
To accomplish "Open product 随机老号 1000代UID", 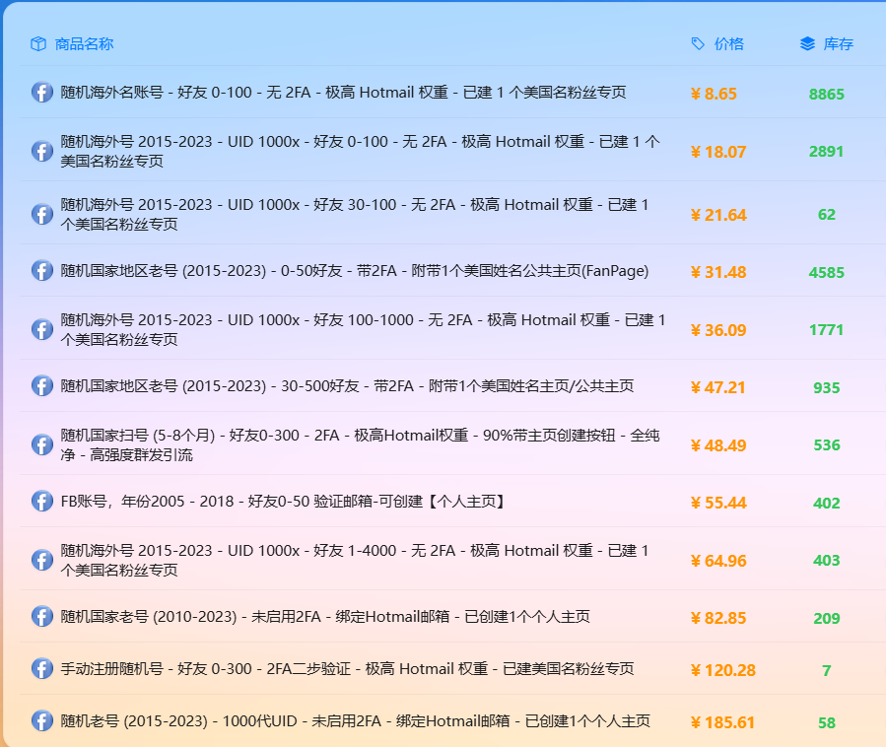I will point(356,721).
